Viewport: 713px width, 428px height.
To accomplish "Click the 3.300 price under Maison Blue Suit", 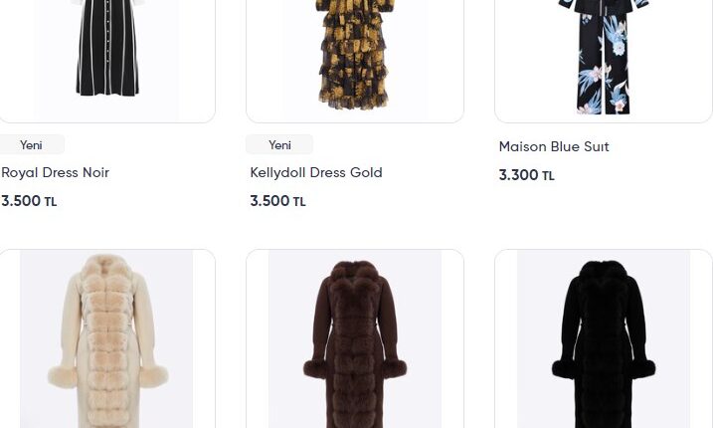I will tap(518, 175).
